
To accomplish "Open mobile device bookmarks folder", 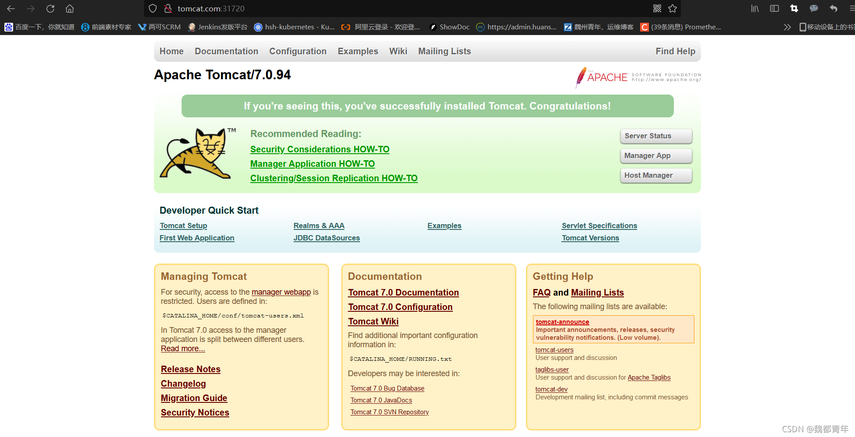I will click(827, 27).
